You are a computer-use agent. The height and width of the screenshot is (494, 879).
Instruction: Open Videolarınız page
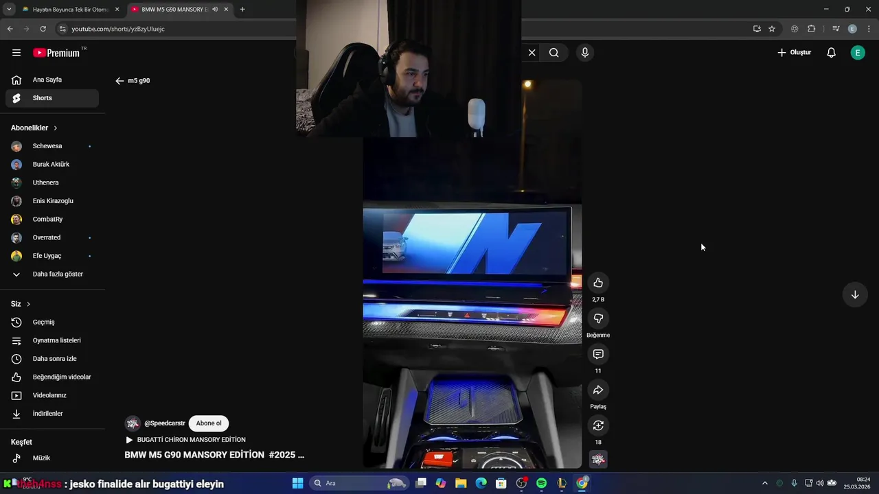pyautogui.click(x=52, y=395)
